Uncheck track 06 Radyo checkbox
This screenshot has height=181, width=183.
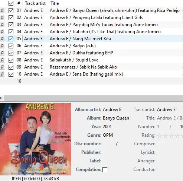point(11,46)
